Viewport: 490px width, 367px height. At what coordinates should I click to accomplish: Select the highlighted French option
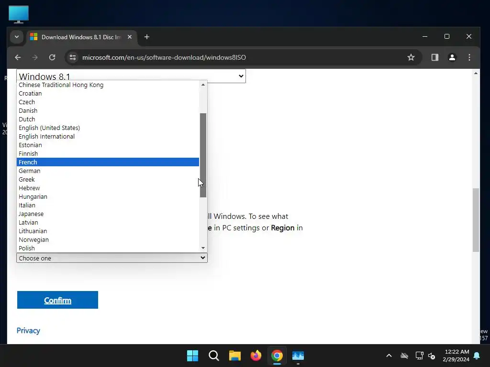point(108,162)
